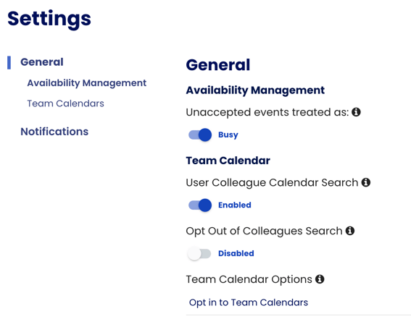Click the Settings page title

coord(49,19)
